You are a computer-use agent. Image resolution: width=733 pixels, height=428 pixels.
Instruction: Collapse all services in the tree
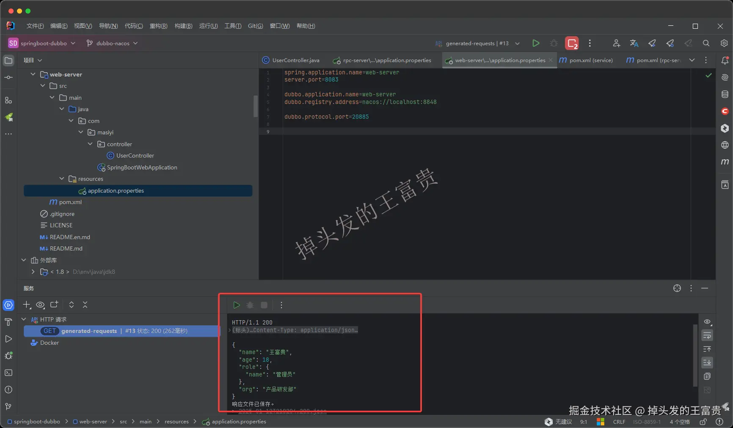tap(85, 305)
